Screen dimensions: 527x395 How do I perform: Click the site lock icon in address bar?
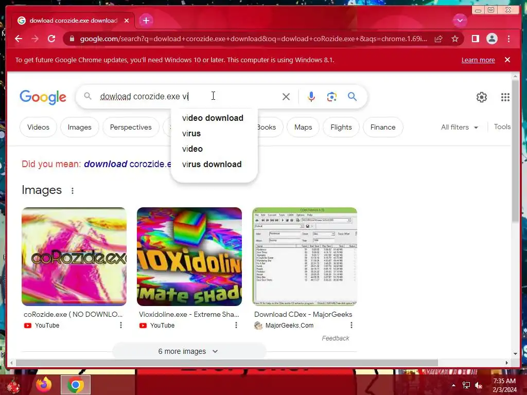pyautogui.click(x=72, y=39)
